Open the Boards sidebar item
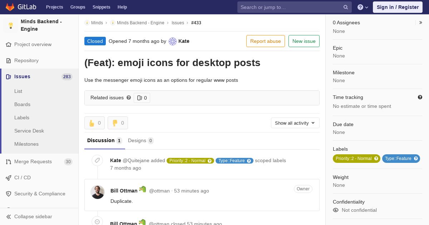Image resolution: width=429 pixels, height=225 pixels. tap(22, 104)
